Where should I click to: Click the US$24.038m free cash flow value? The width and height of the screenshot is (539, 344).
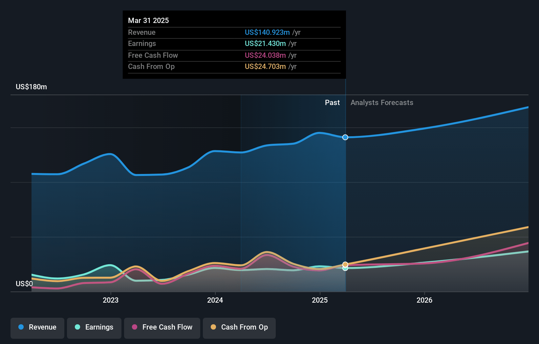point(265,55)
